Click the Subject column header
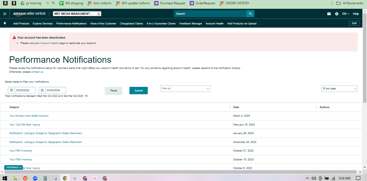 coord(14,107)
